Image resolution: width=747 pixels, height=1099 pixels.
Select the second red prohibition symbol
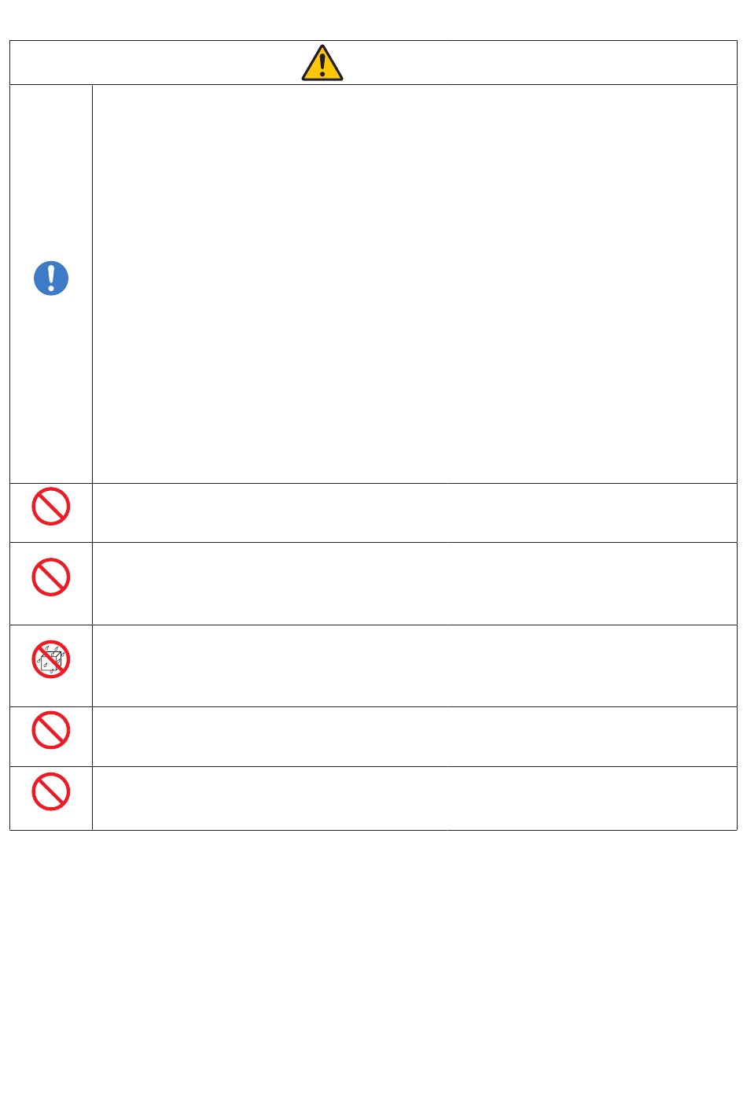(x=51, y=577)
